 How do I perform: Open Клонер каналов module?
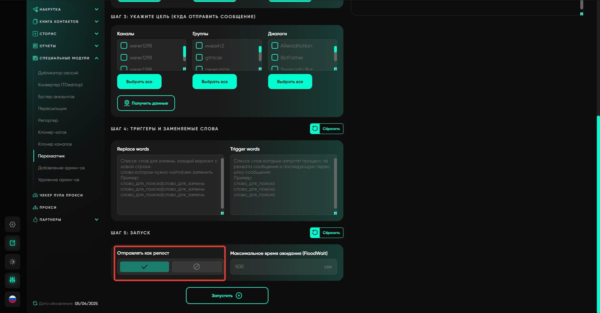click(x=55, y=144)
